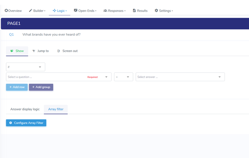249x158 pixels.
Task: Click the Add group button
Action: tap(41, 87)
